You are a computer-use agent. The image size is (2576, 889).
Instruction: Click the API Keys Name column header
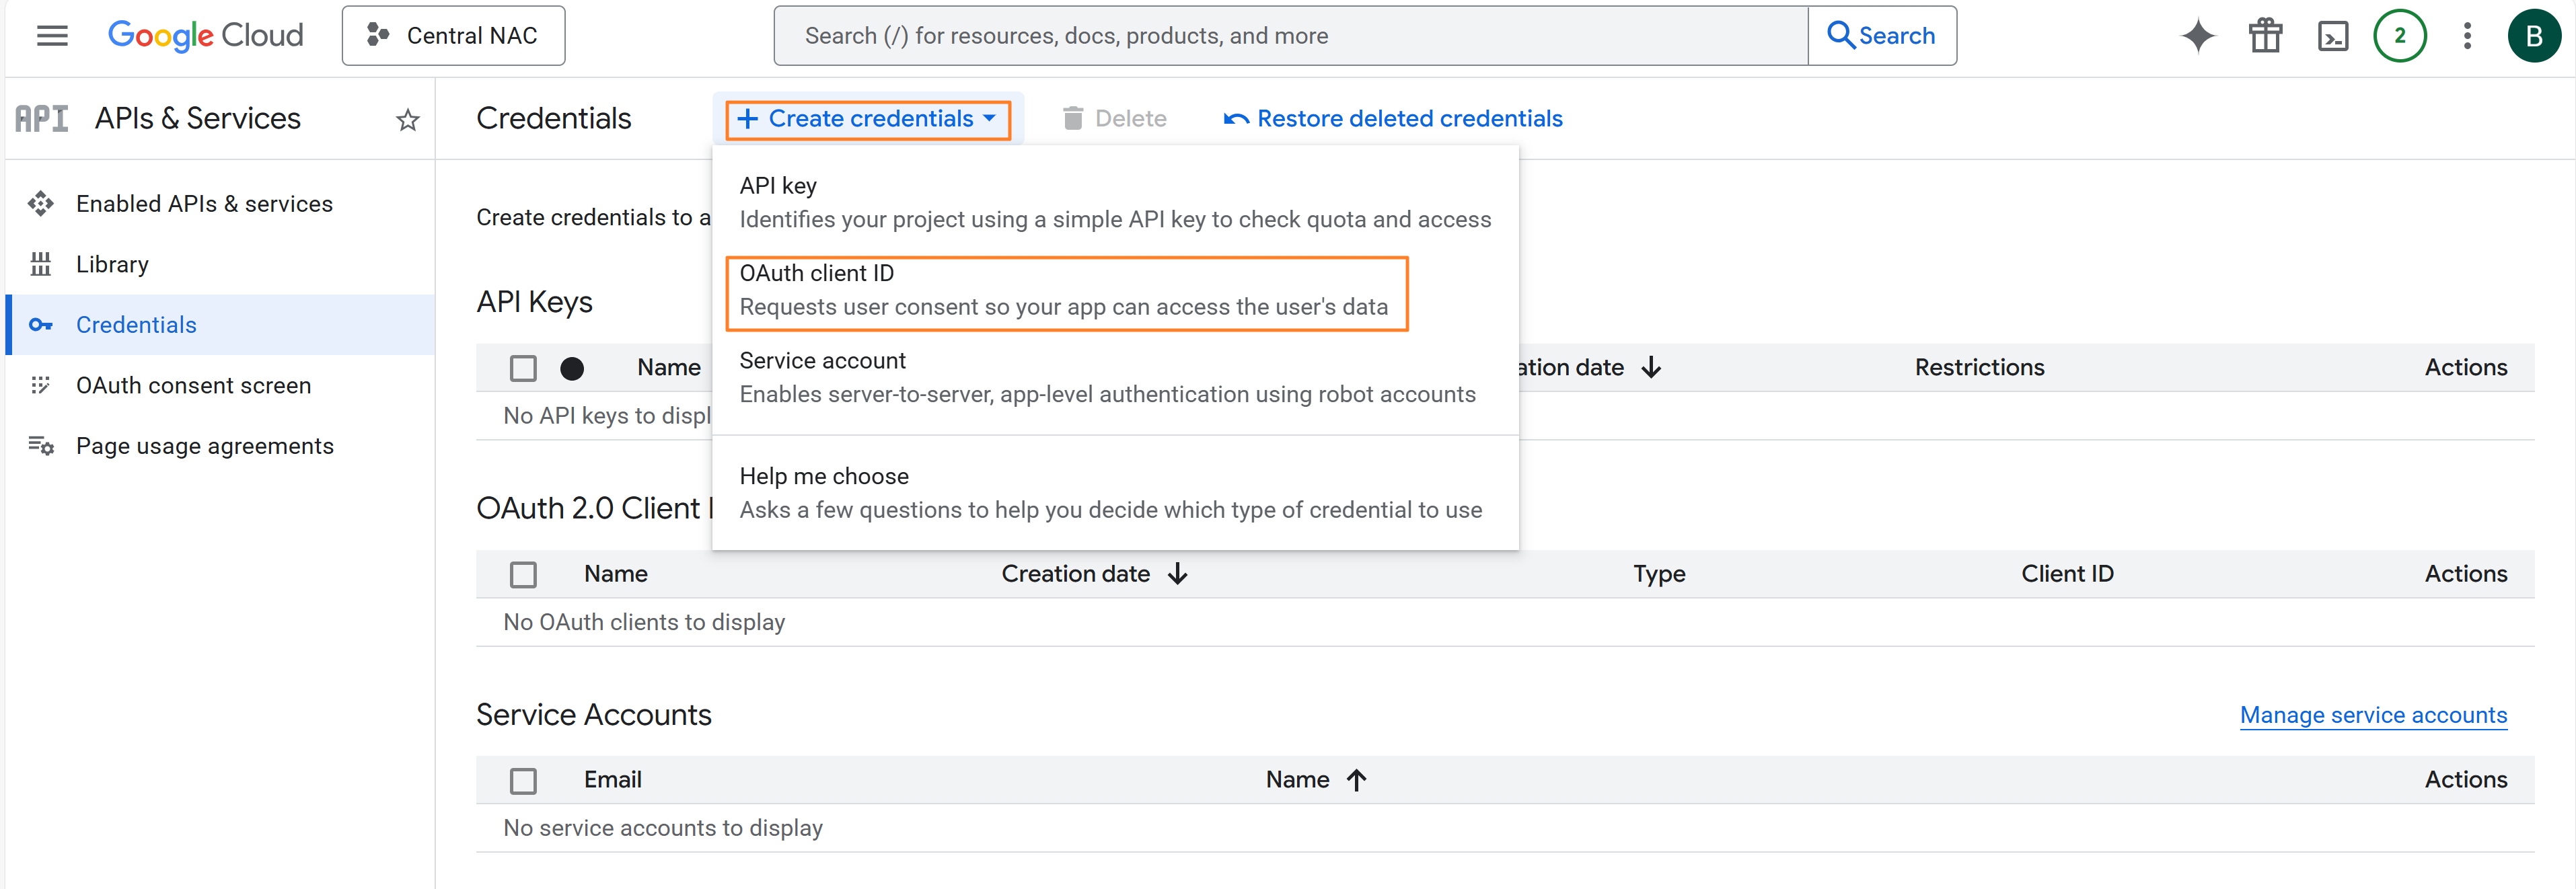[x=669, y=368]
